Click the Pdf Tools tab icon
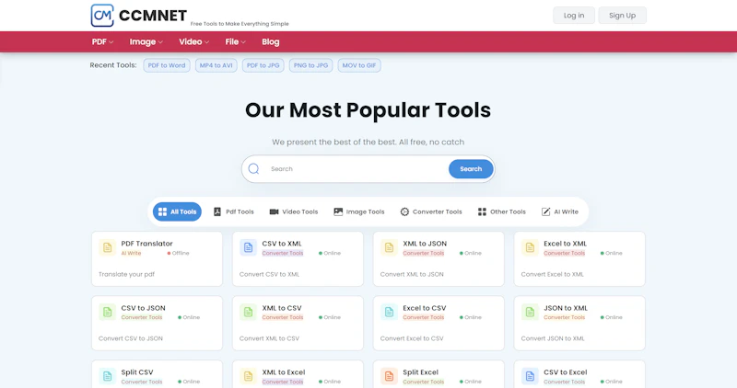 pyautogui.click(x=217, y=211)
